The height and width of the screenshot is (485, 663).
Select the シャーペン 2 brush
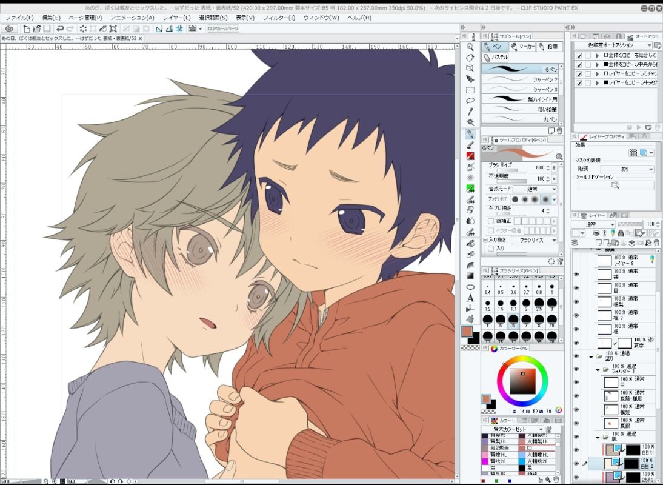tap(520, 79)
